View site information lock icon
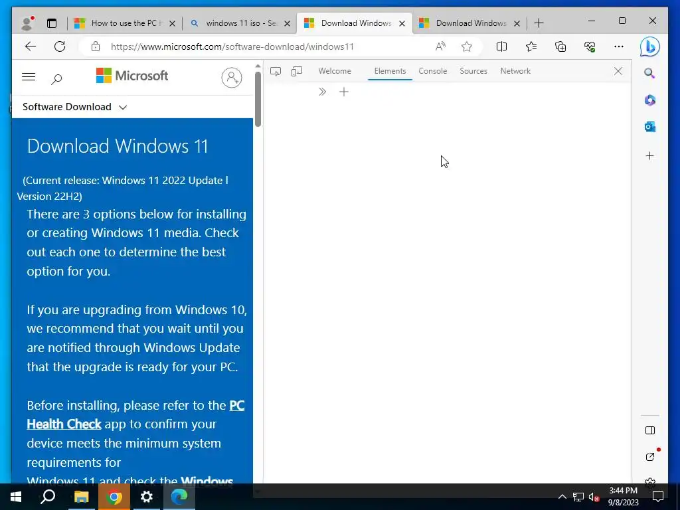680x510 pixels. point(96,46)
